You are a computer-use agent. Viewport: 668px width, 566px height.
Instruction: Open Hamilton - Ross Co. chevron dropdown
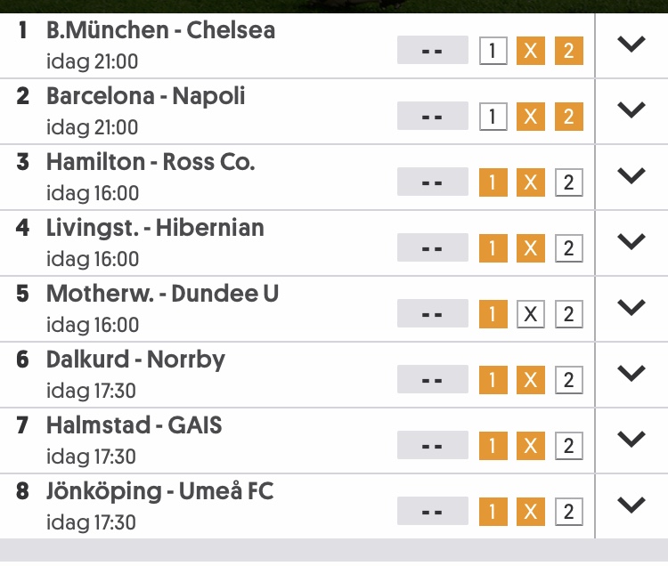point(631,175)
